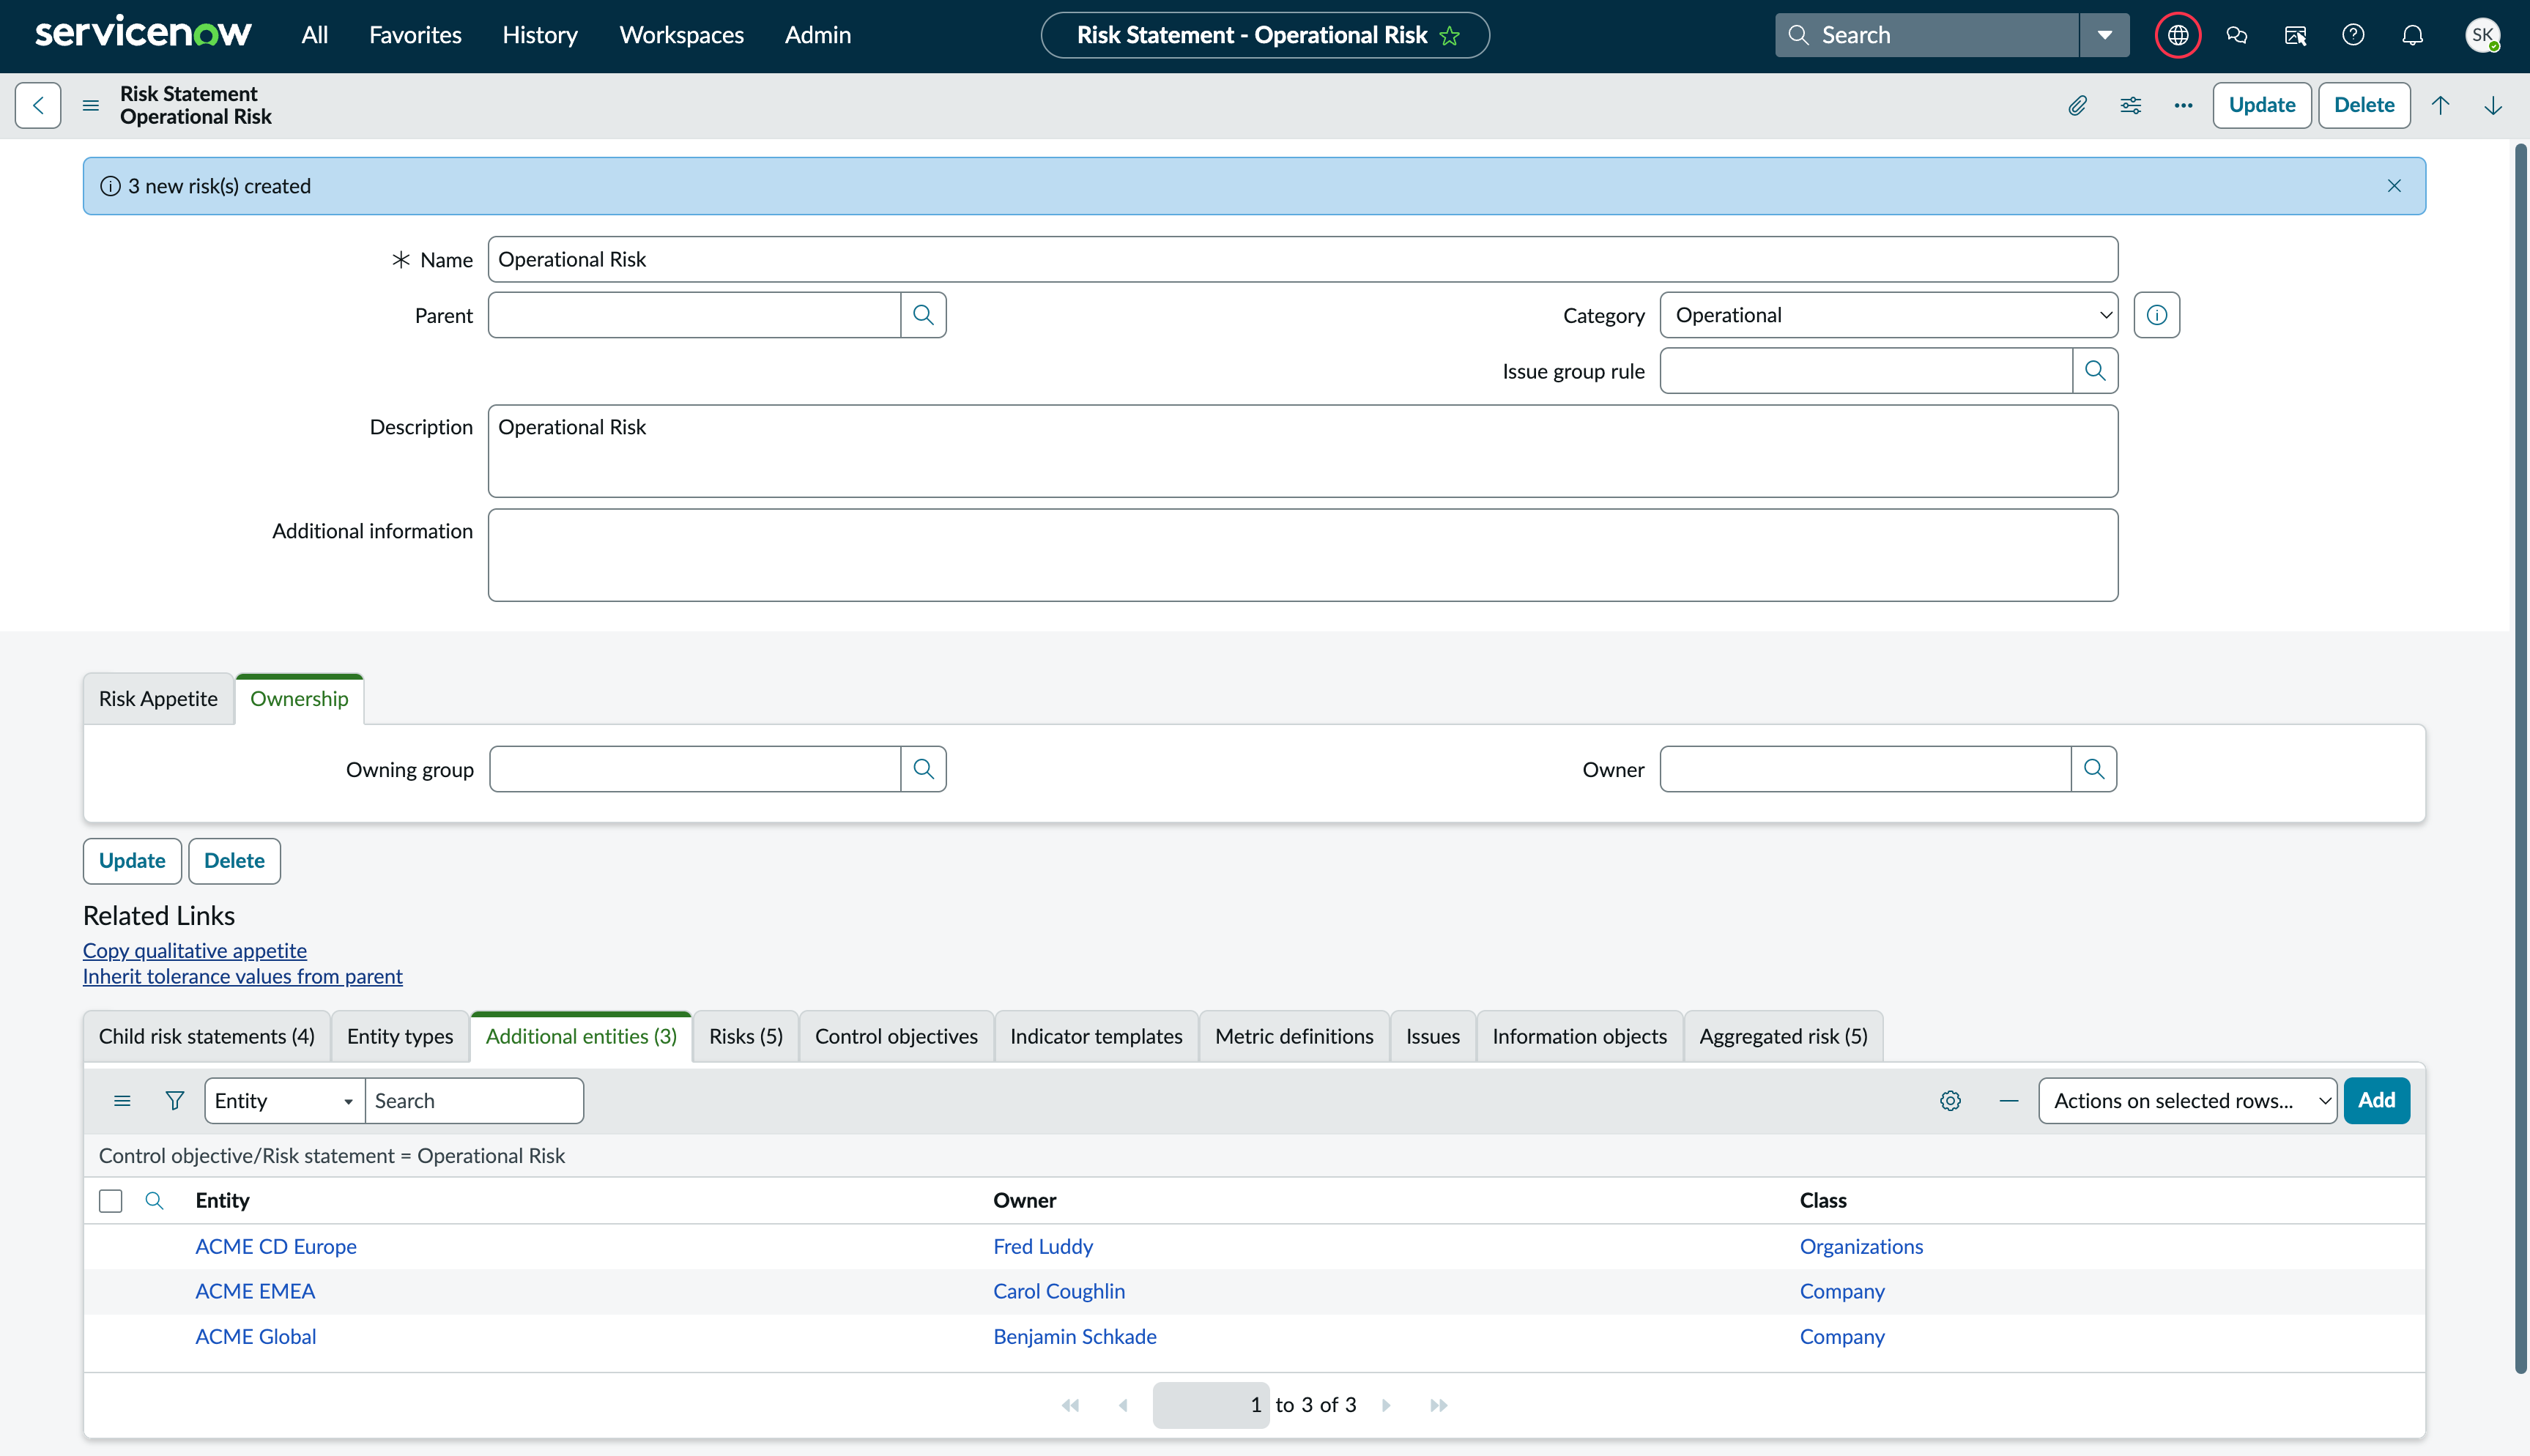Click Category info icon
The image size is (2530, 1456).
click(x=2157, y=315)
